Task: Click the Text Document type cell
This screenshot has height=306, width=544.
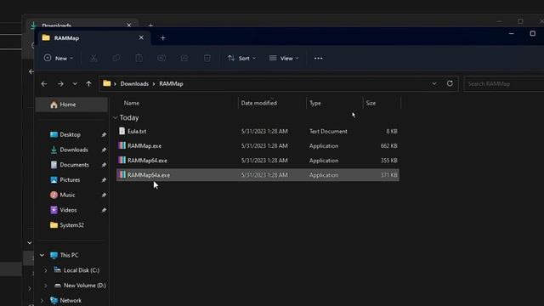Action: (x=328, y=131)
